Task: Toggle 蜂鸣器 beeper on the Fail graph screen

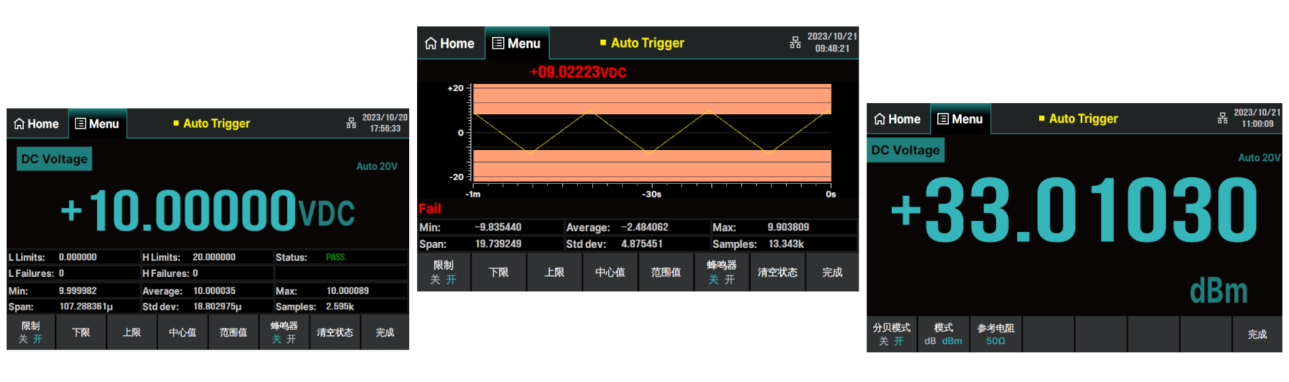Action: point(721,272)
